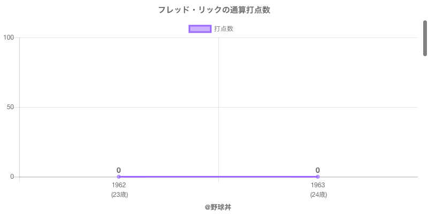Click the 100 y-axis tick label
This screenshot has height=214, width=428.
click(9, 37)
